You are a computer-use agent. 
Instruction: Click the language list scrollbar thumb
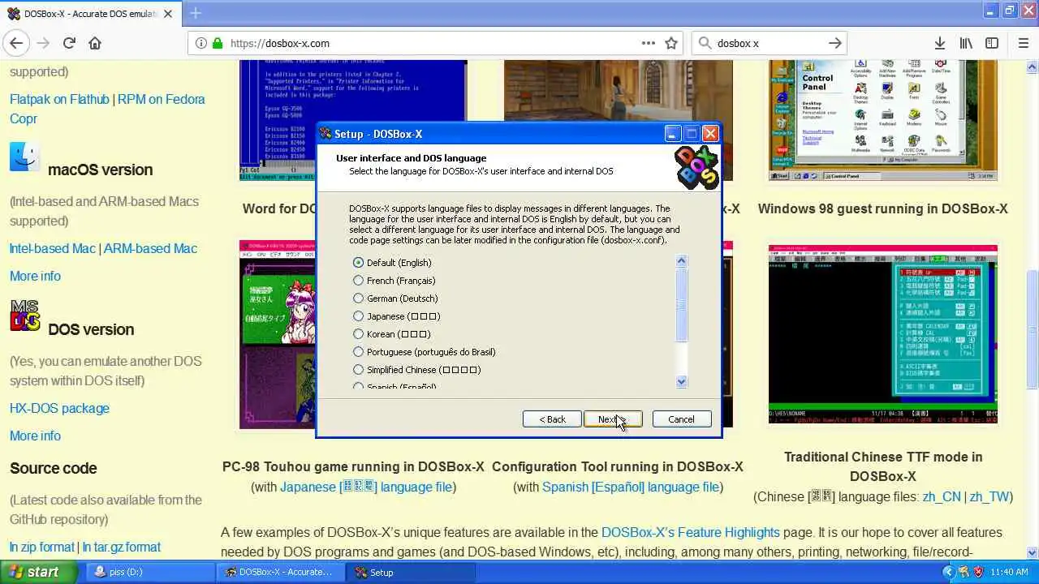[682, 304]
